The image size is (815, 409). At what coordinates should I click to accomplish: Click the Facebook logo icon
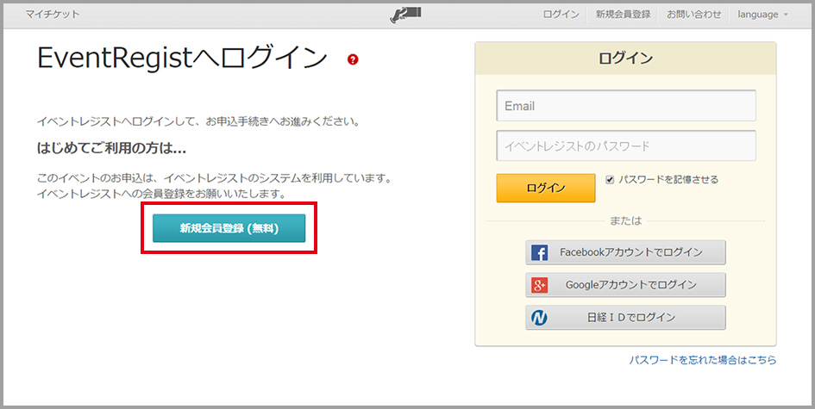pos(540,253)
